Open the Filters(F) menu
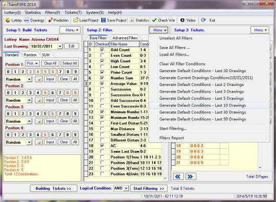The width and height of the screenshot is (276, 202). point(53,12)
